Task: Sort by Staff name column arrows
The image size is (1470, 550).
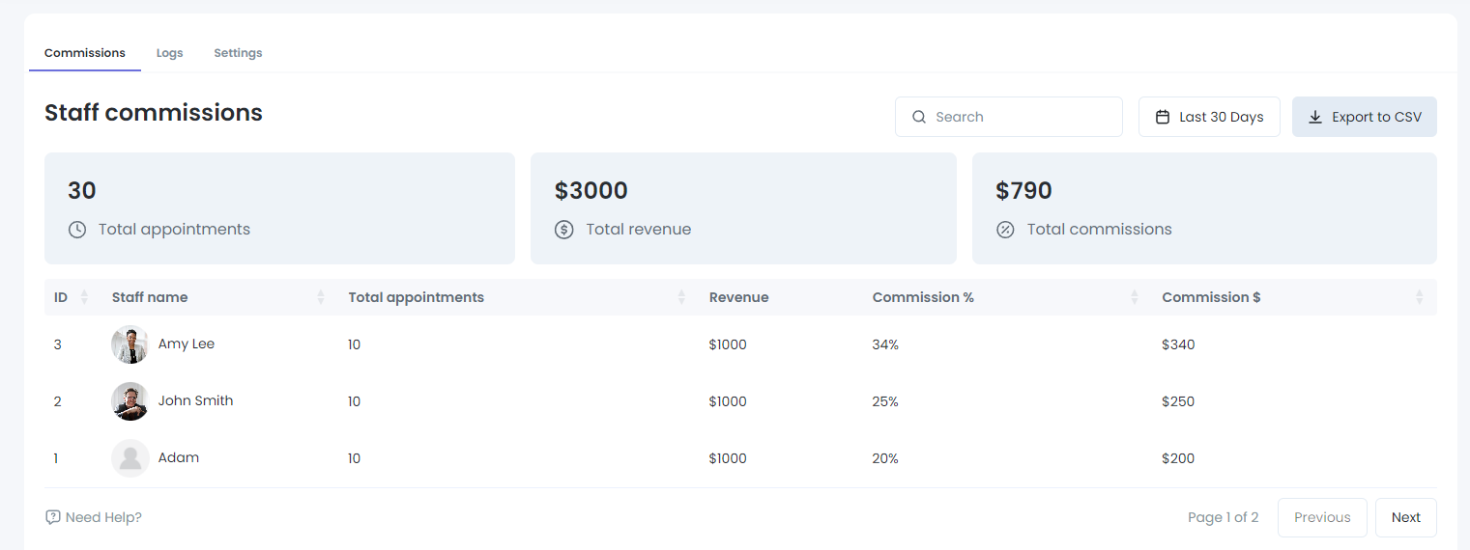Action: 321,297
